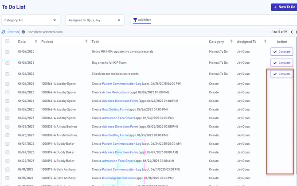This screenshot has width=297, height=186.
Task: Select checkbox for Jacoby Spore Patient Communication Log
Action: (x=8, y=84)
